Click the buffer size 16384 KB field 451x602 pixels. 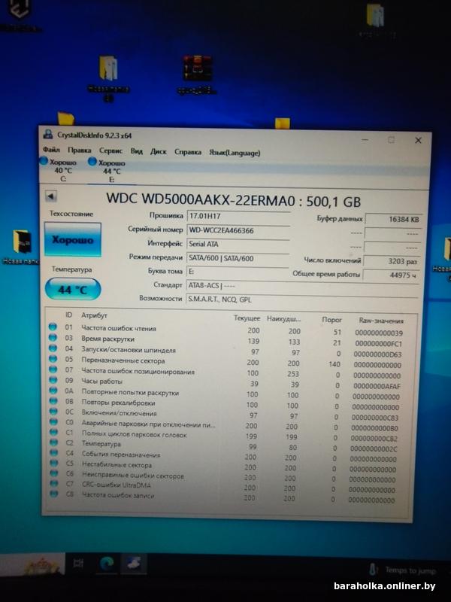(394, 219)
